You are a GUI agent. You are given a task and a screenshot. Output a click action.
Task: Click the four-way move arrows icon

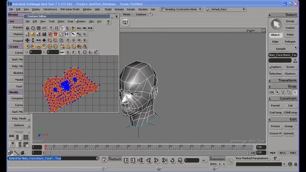coord(27,40)
